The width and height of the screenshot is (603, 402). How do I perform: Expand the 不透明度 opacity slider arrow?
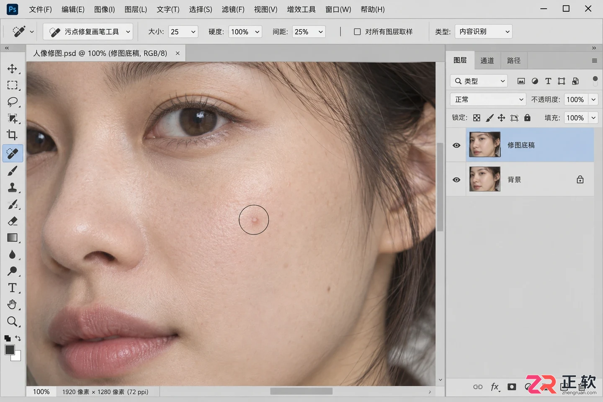593,100
